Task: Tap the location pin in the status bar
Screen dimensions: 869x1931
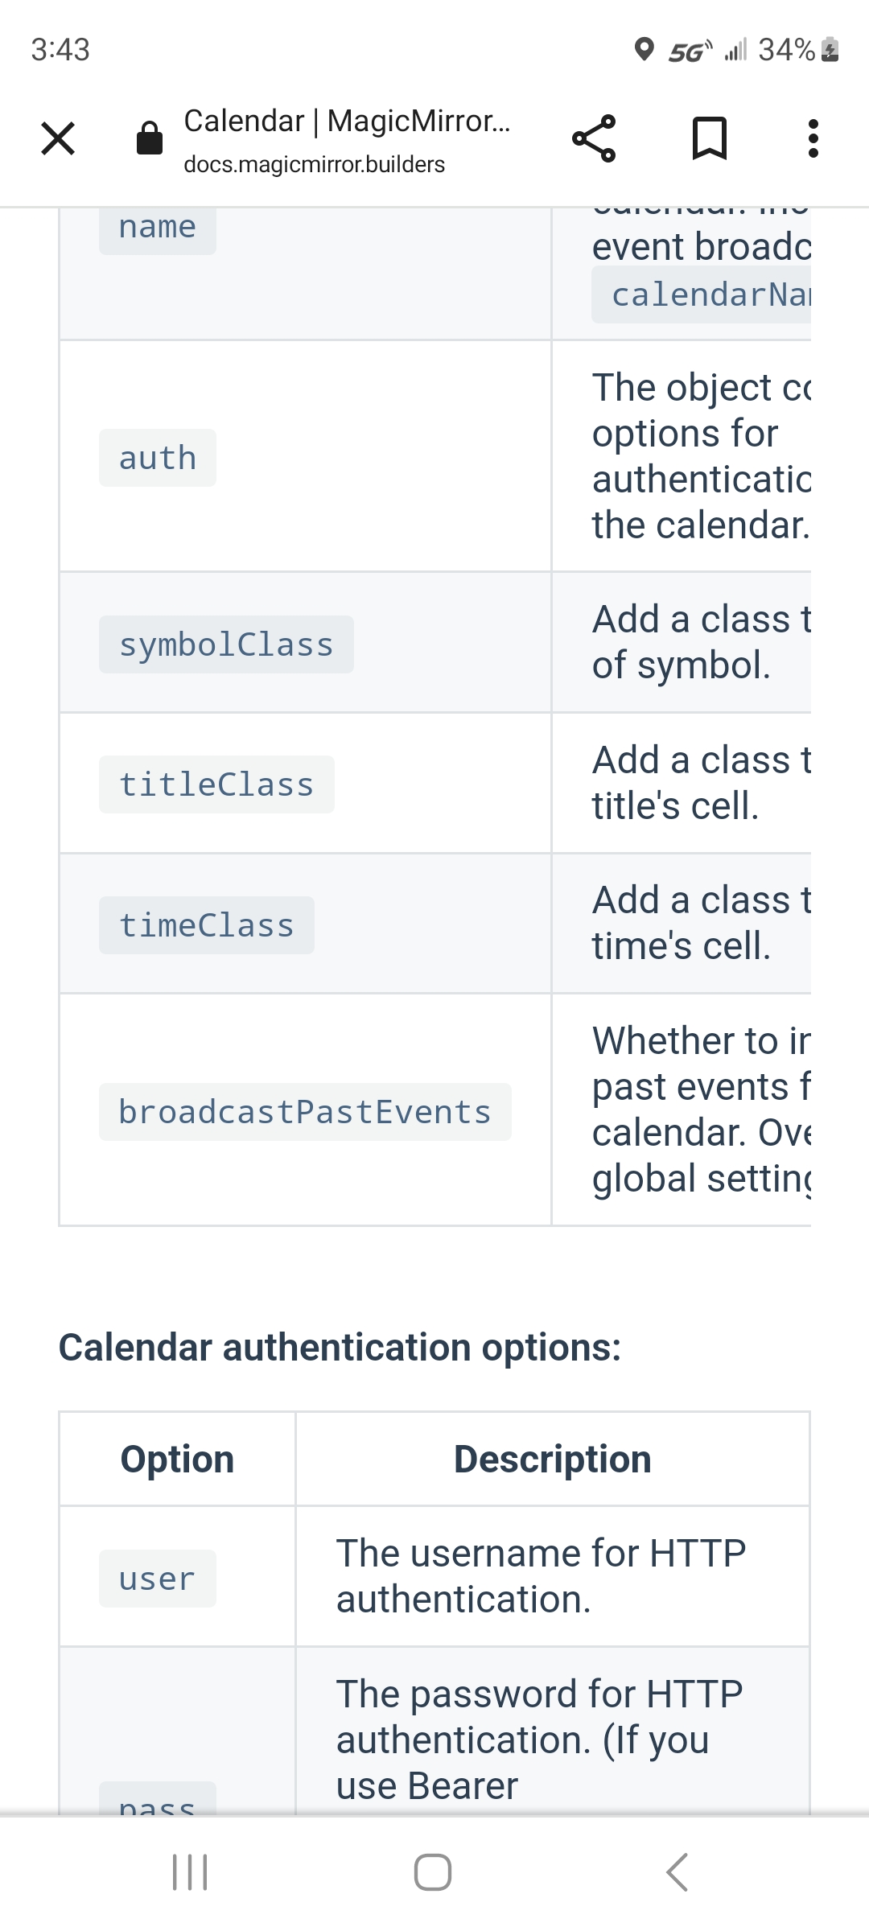Action: pyautogui.click(x=645, y=50)
